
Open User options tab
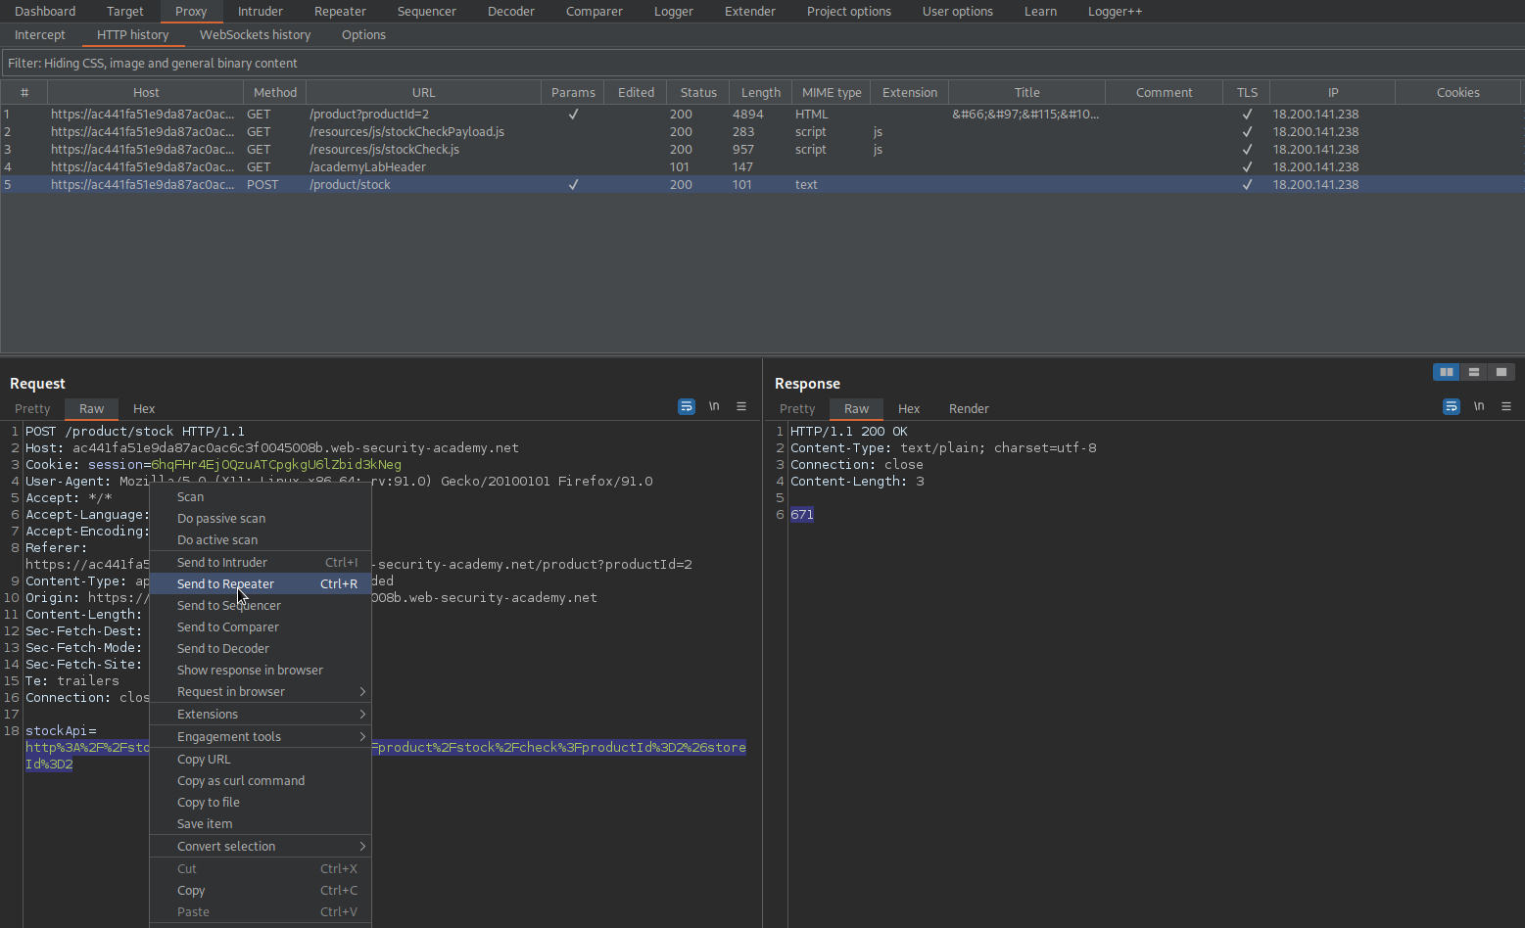tap(957, 11)
